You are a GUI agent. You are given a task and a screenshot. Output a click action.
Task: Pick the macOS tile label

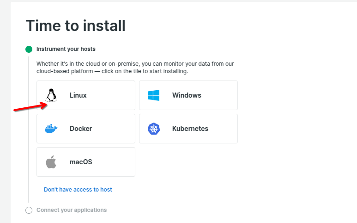click(81, 162)
